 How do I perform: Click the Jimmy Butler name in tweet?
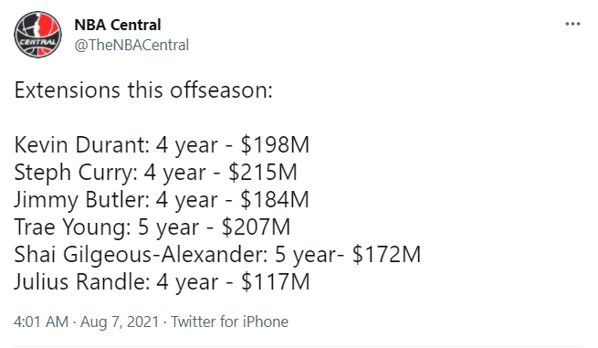[x=79, y=200]
